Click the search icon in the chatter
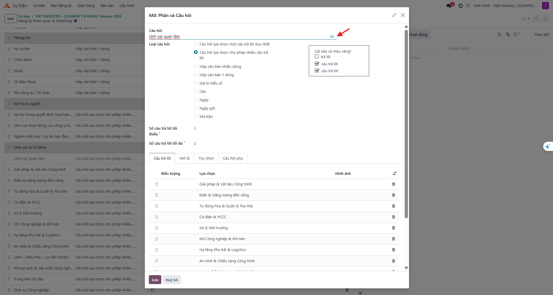The width and height of the screenshot is (553, 295). pyautogui.click(x=499, y=35)
